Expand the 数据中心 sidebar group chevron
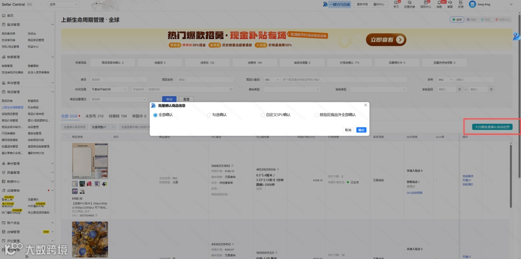521x259 pixels. coord(53,181)
